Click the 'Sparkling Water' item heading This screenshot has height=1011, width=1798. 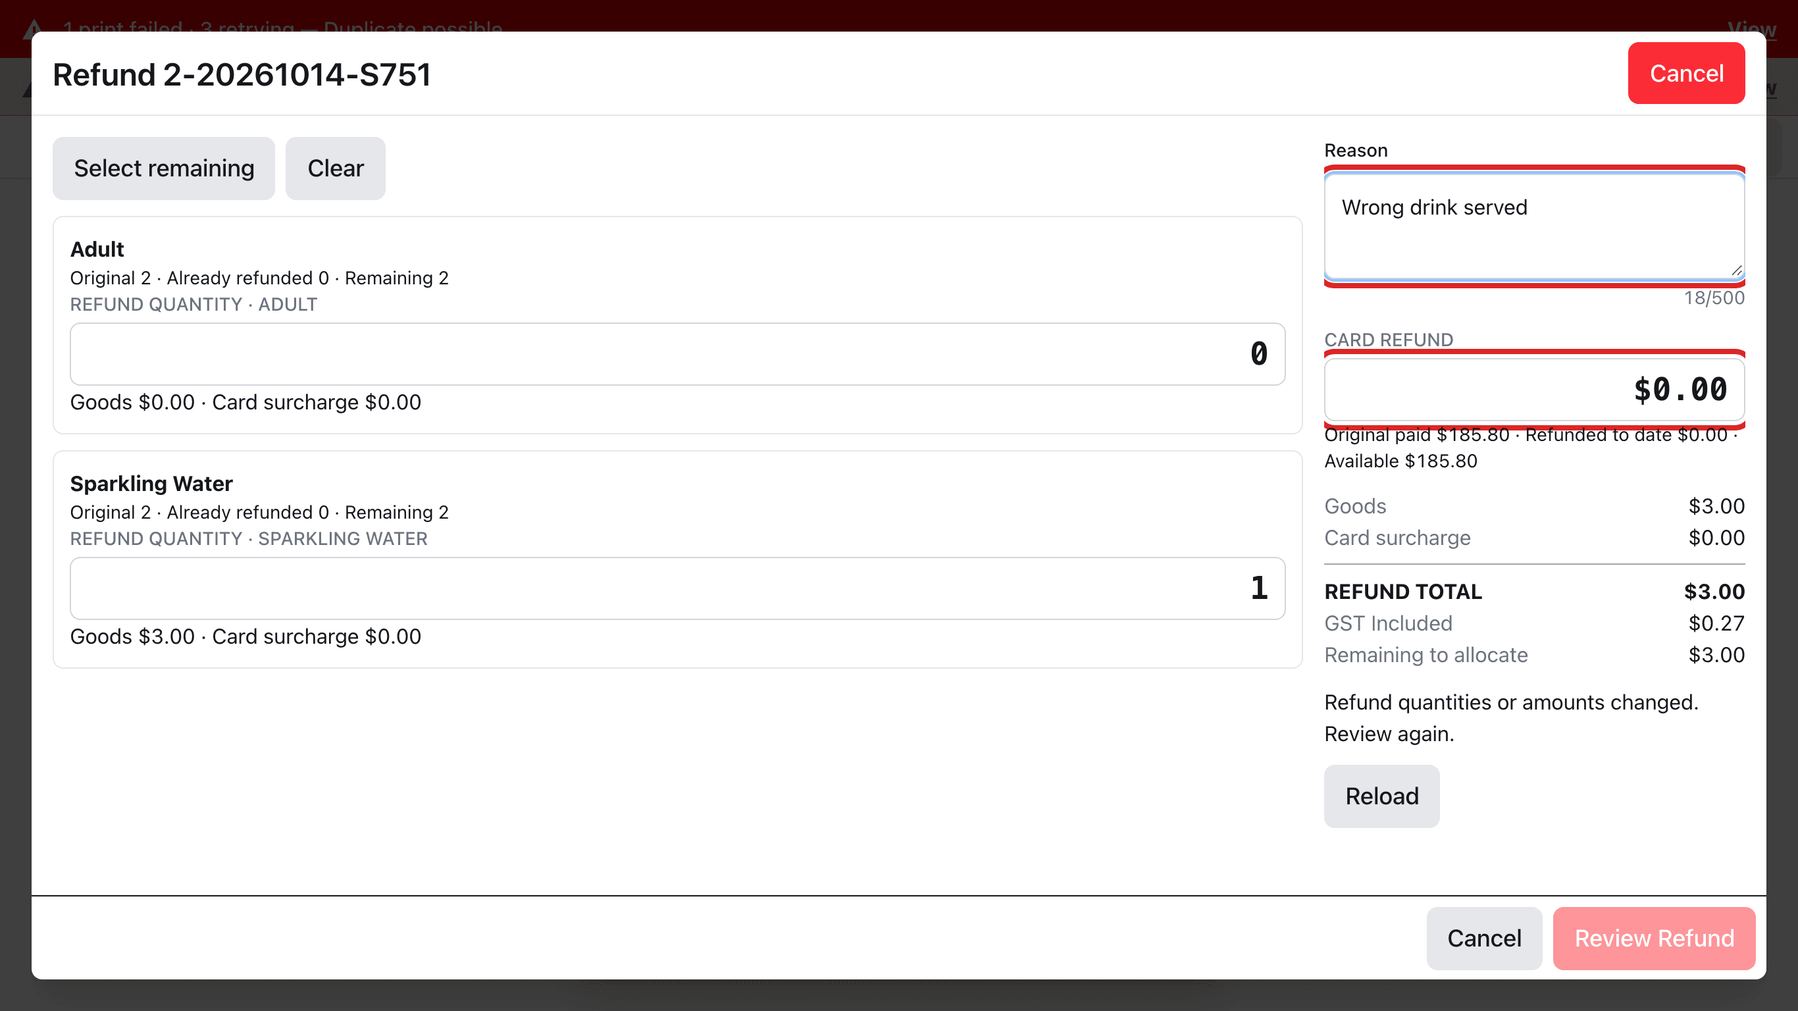coord(151,484)
